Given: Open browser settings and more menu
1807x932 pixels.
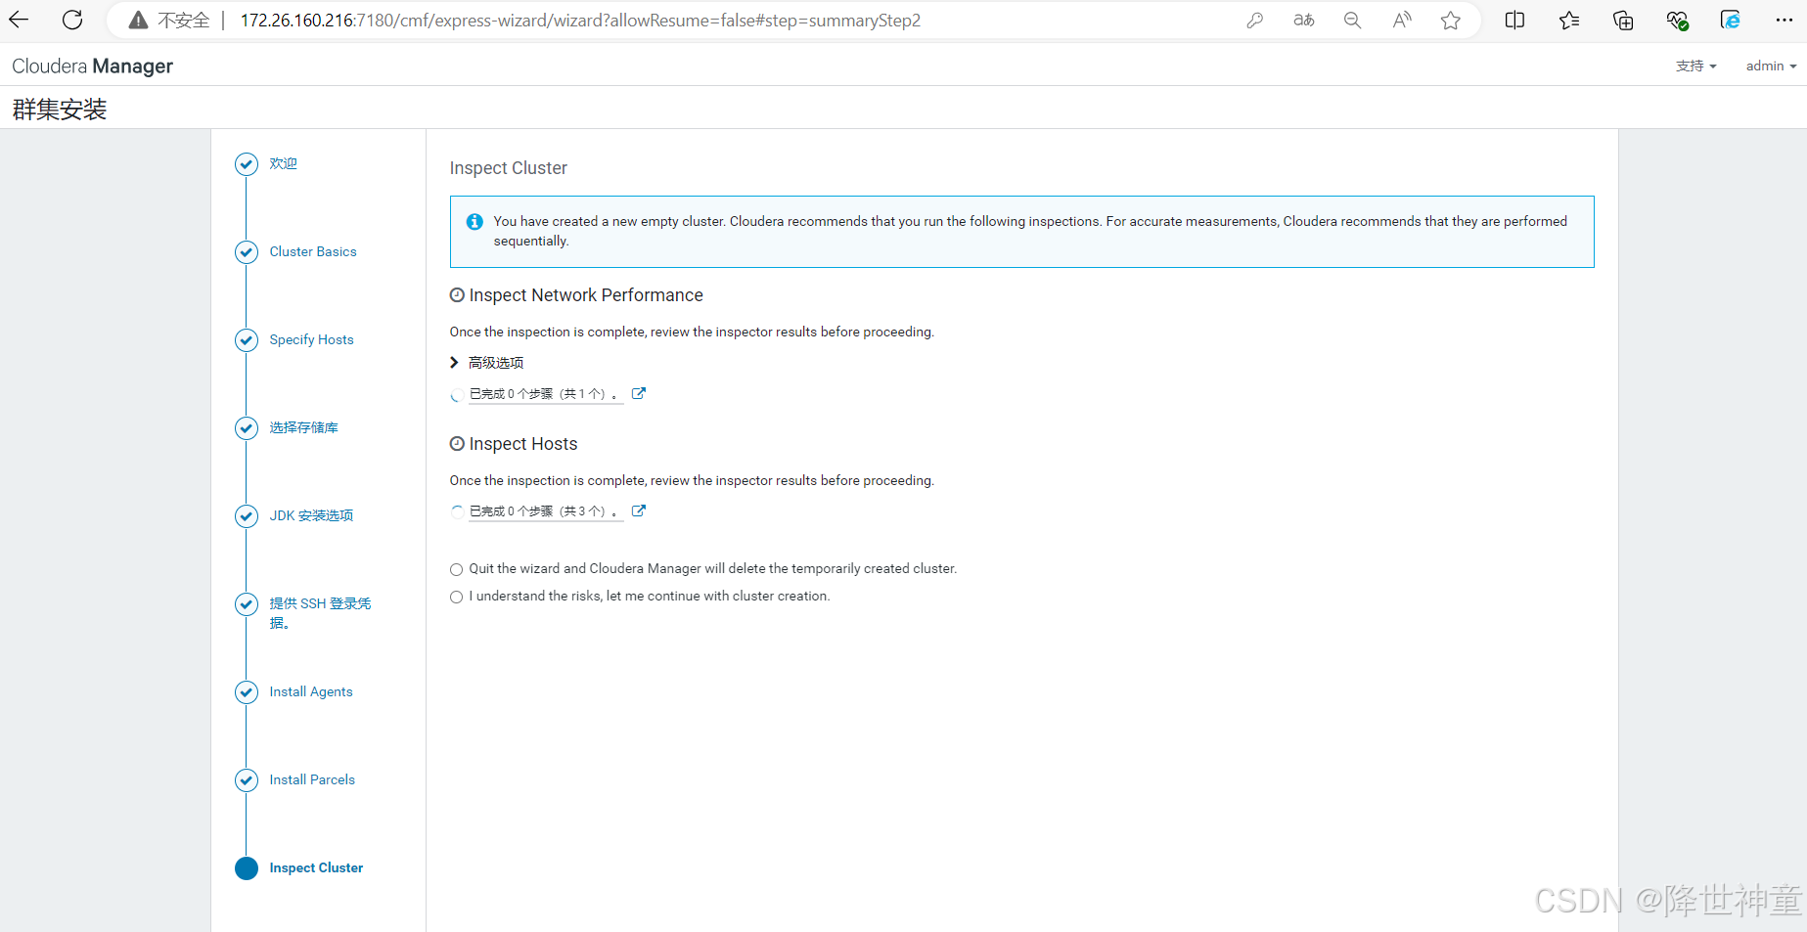Looking at the screenshot, I should (1784, 21).
